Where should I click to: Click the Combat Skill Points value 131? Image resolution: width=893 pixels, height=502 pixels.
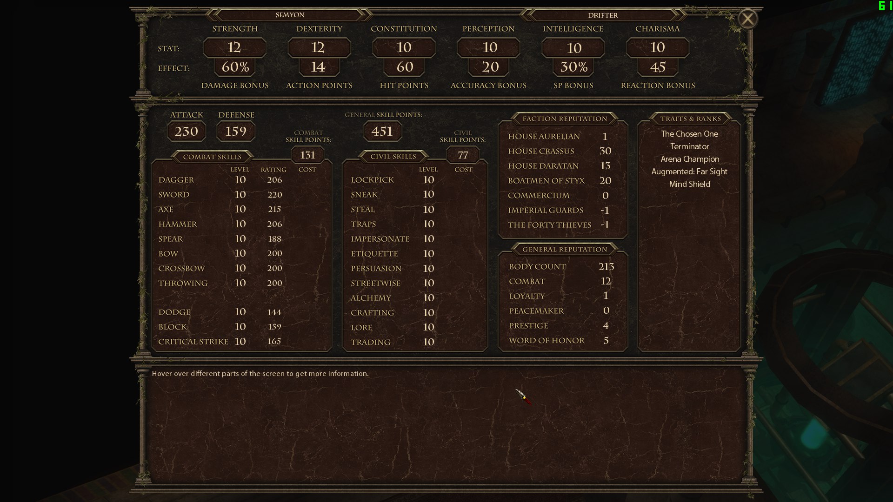point(307,155)
